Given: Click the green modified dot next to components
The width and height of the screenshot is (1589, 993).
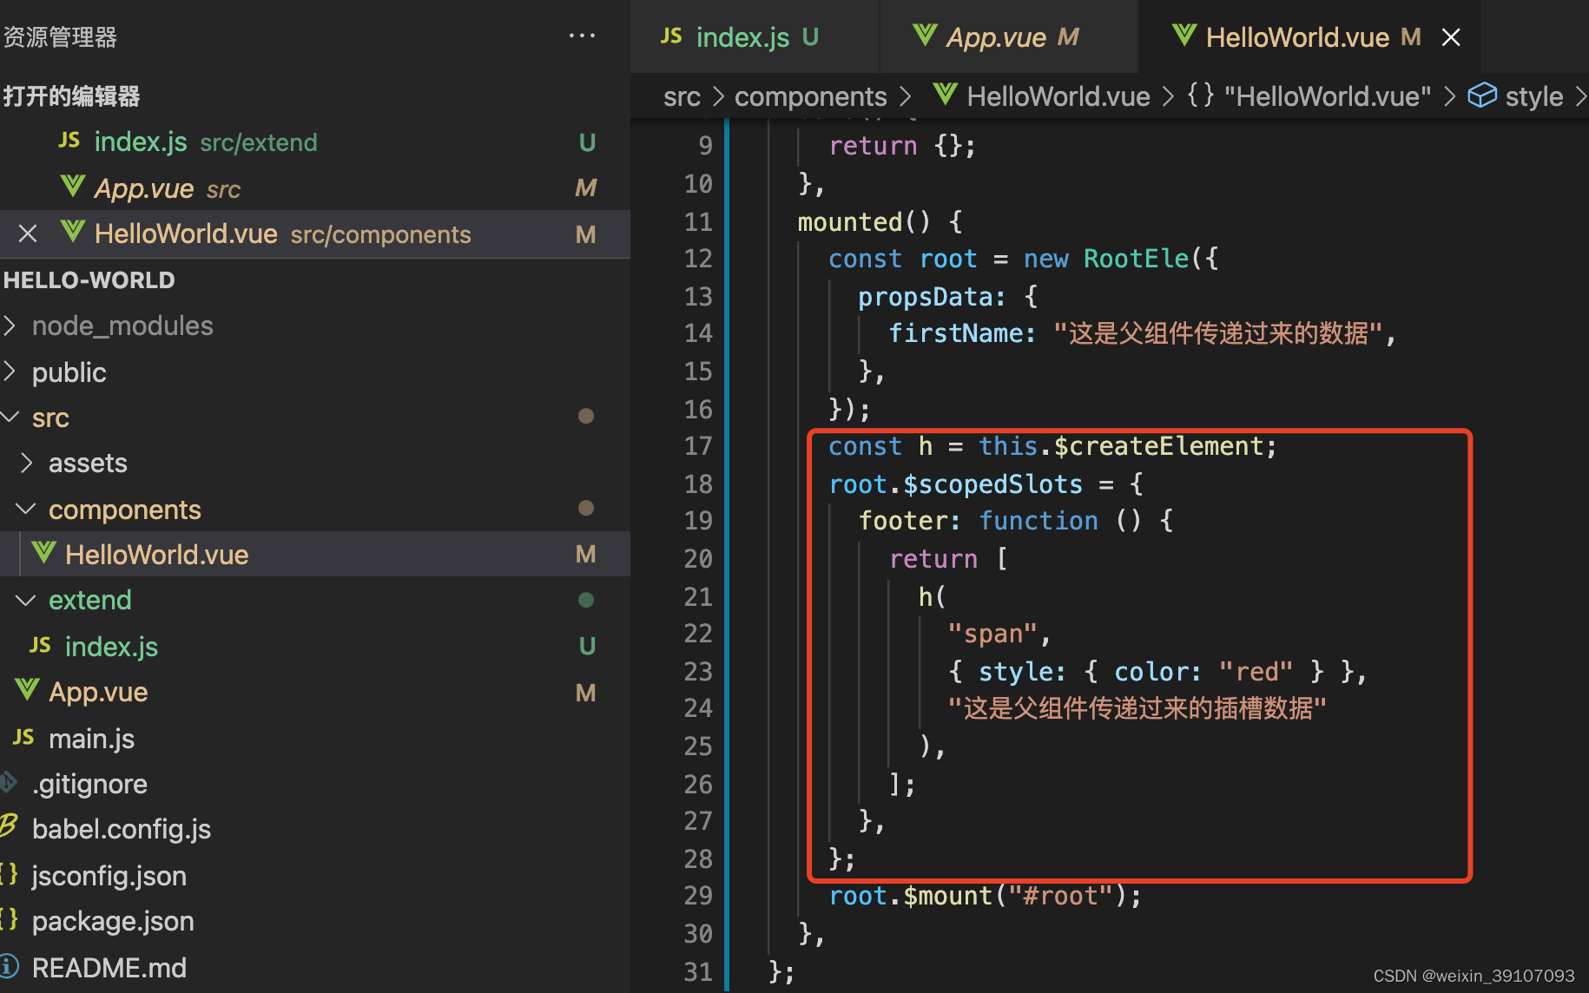Looking at the screenshot, I should pyautogui.click(x=586, y=508).
